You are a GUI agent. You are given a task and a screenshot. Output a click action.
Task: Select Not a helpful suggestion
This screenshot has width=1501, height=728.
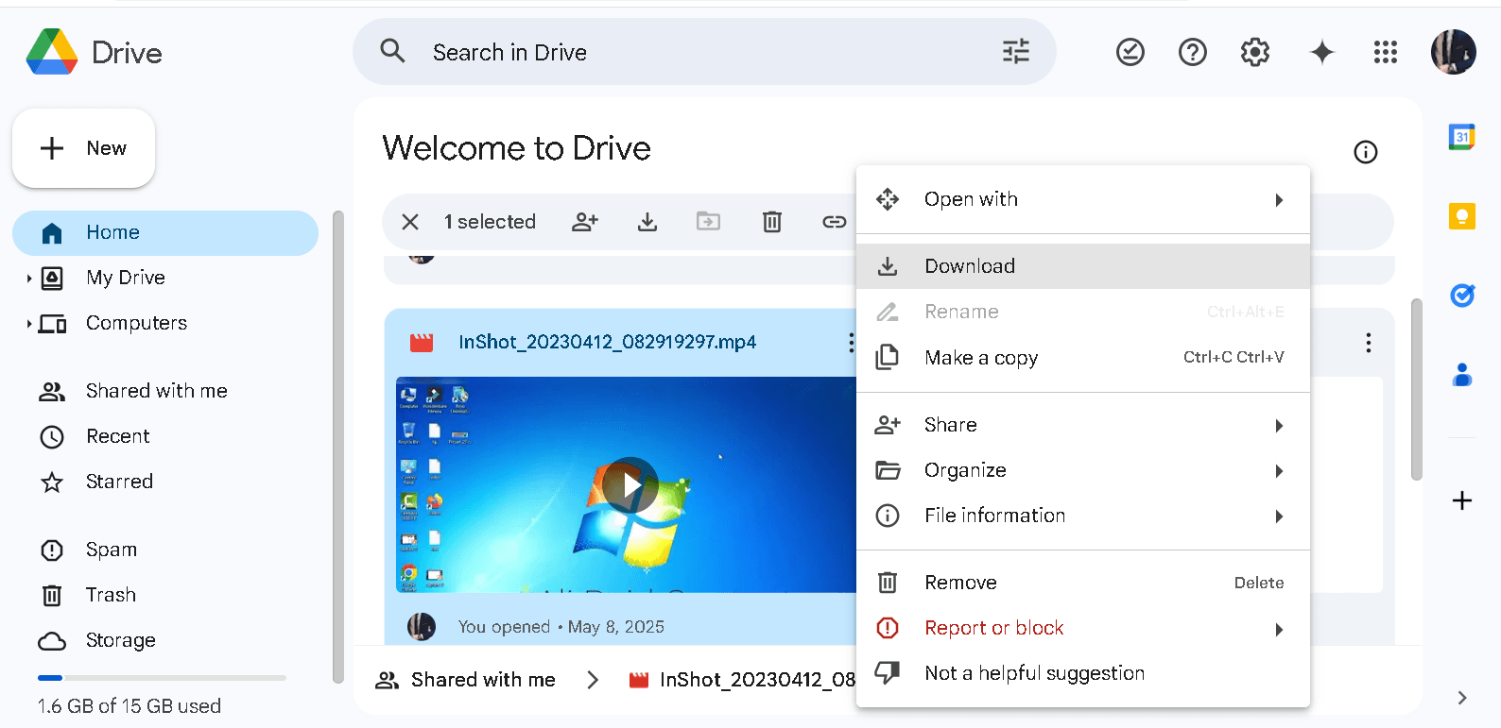point(1083,673)
